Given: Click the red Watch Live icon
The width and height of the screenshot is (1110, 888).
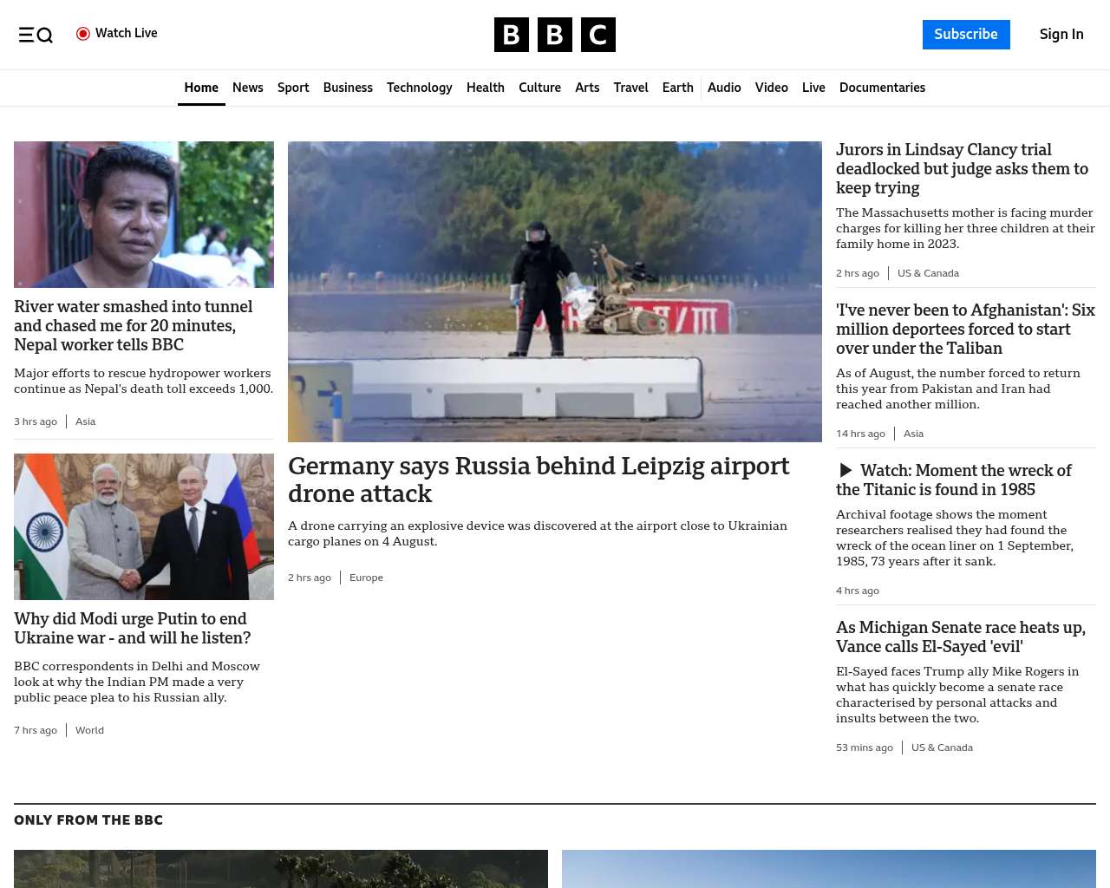Looking at the screenshot, I should pos(83,34).
